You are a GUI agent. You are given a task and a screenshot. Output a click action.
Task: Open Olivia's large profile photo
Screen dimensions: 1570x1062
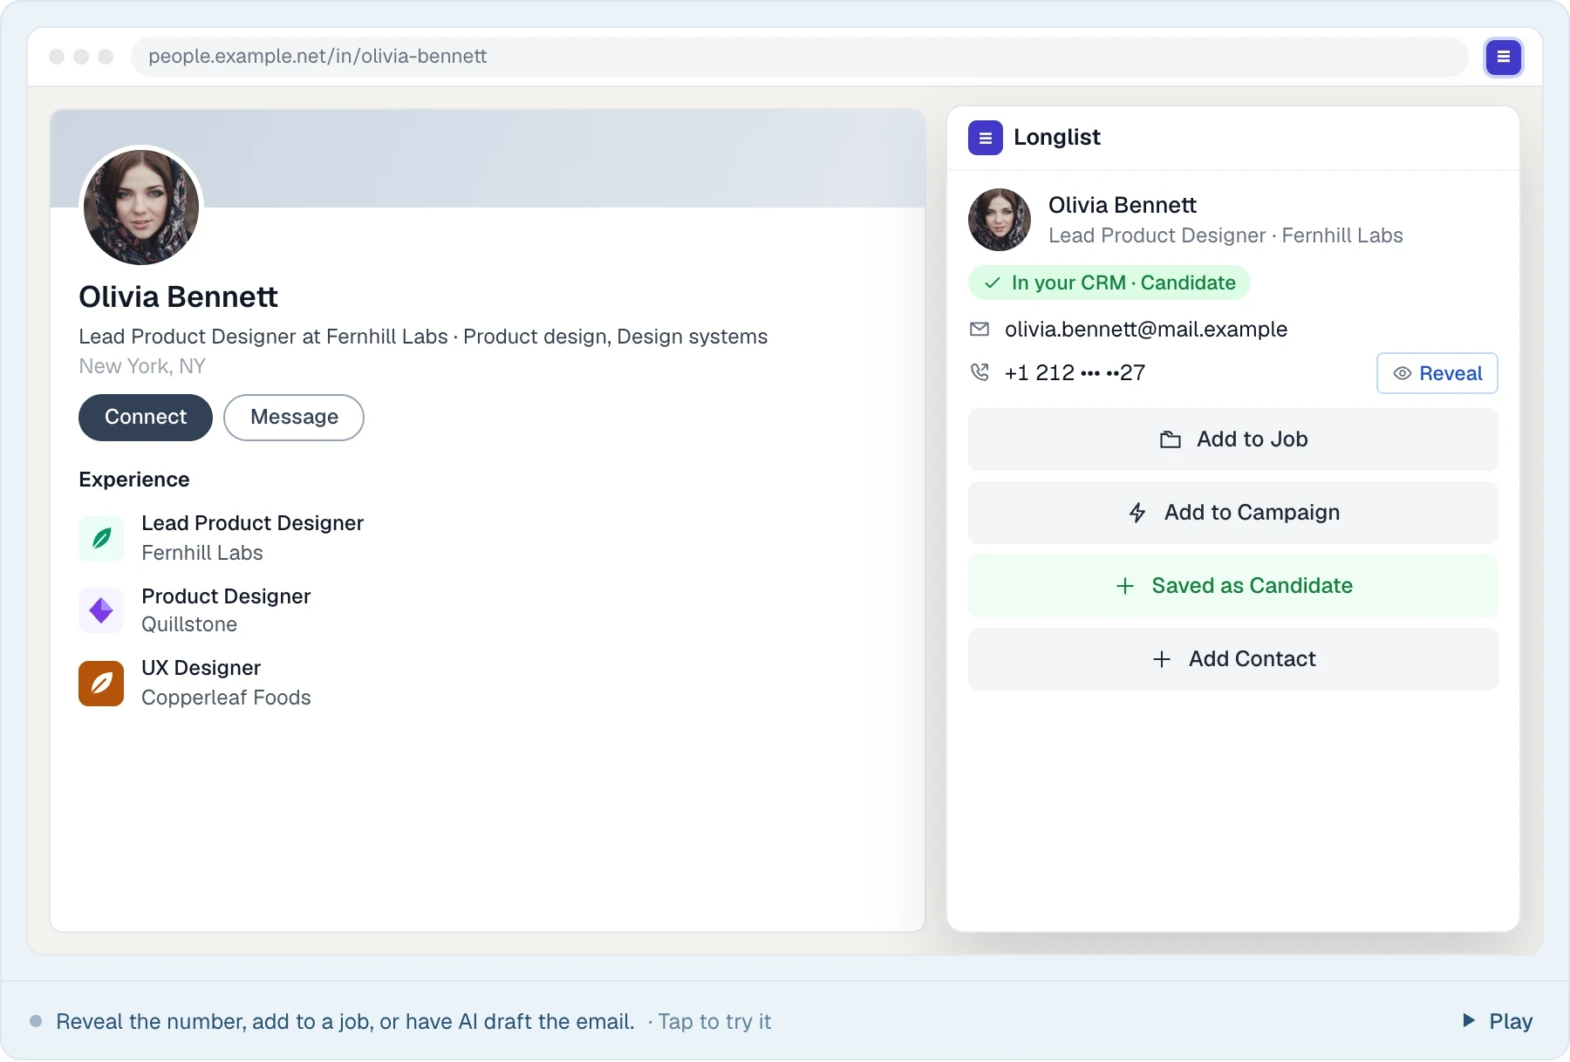[141, 208]
